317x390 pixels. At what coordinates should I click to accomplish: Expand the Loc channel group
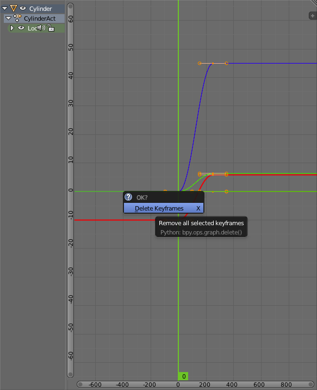coord(11,28)
